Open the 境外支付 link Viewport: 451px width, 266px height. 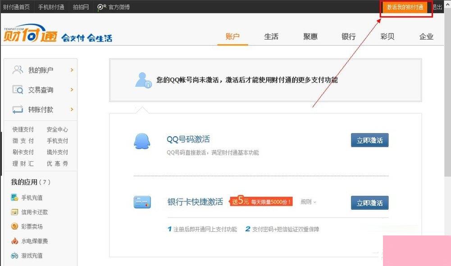coord(57,152)
